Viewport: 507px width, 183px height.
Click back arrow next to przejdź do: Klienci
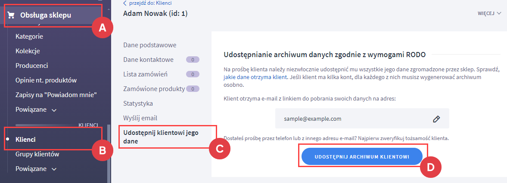coord(125,3)
